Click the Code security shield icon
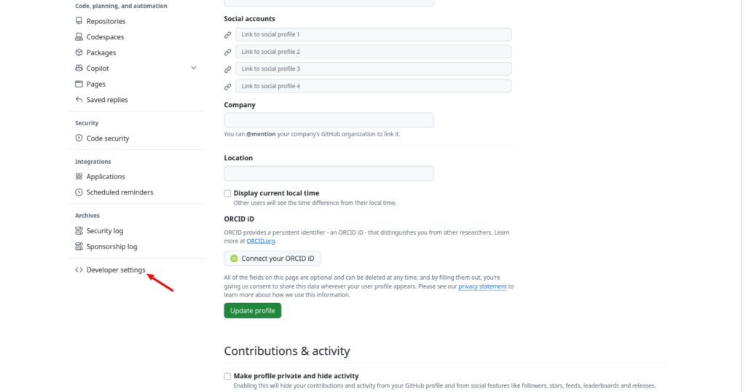 pos(79,138)
